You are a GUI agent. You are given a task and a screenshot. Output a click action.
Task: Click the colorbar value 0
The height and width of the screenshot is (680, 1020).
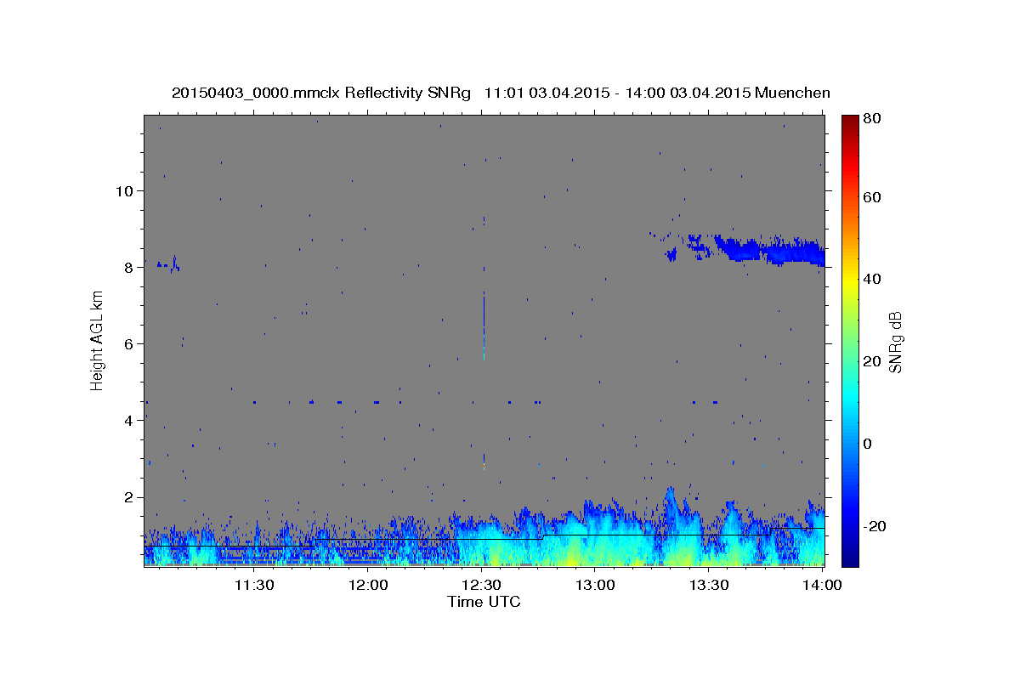pyautogui.click(x=867, y=444)
